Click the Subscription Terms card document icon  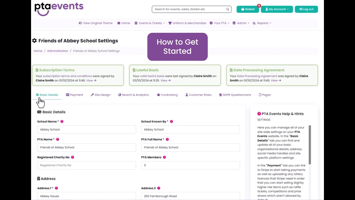[37, 70]
